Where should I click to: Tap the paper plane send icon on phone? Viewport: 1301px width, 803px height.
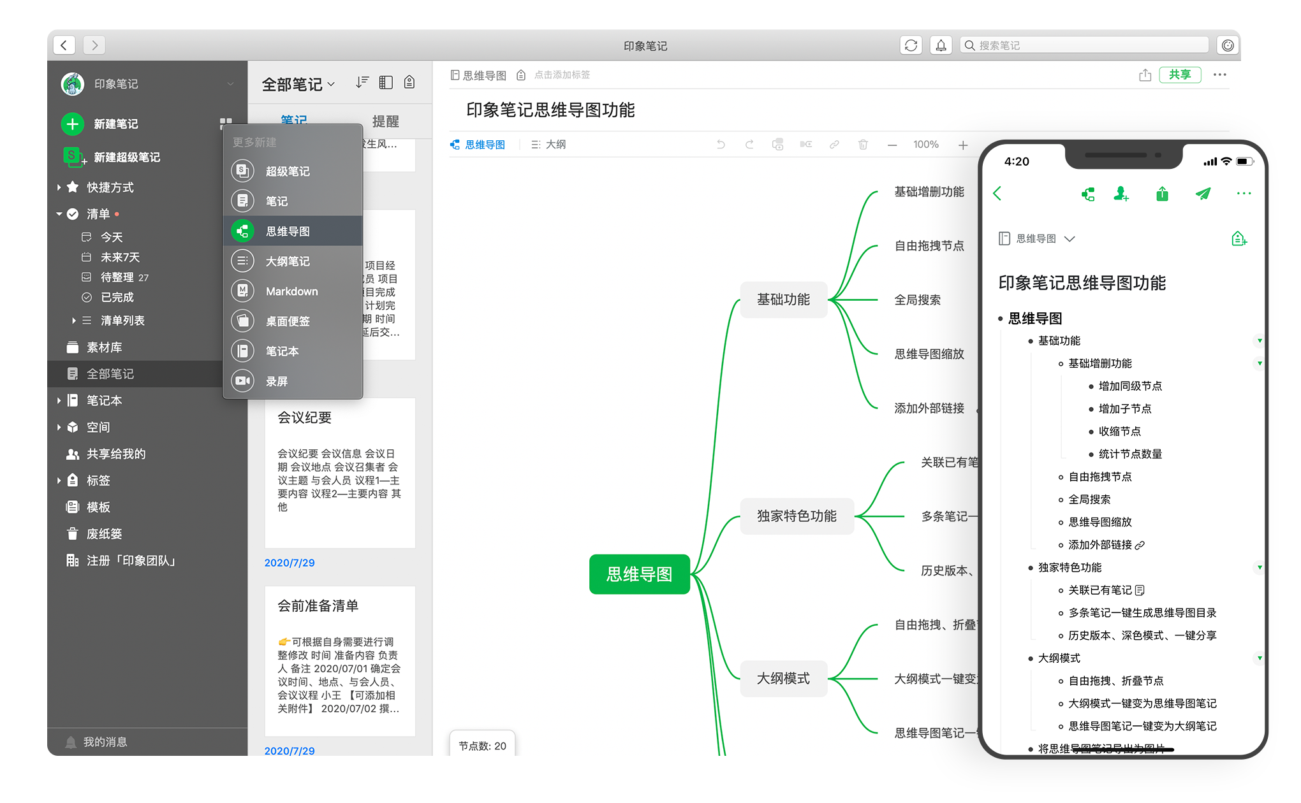[1203, 194]
